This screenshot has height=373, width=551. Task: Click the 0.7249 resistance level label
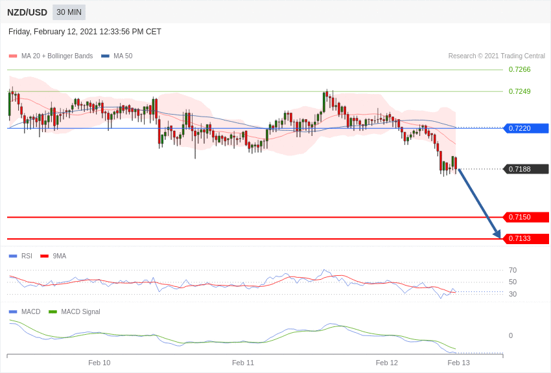pos(519,91)
